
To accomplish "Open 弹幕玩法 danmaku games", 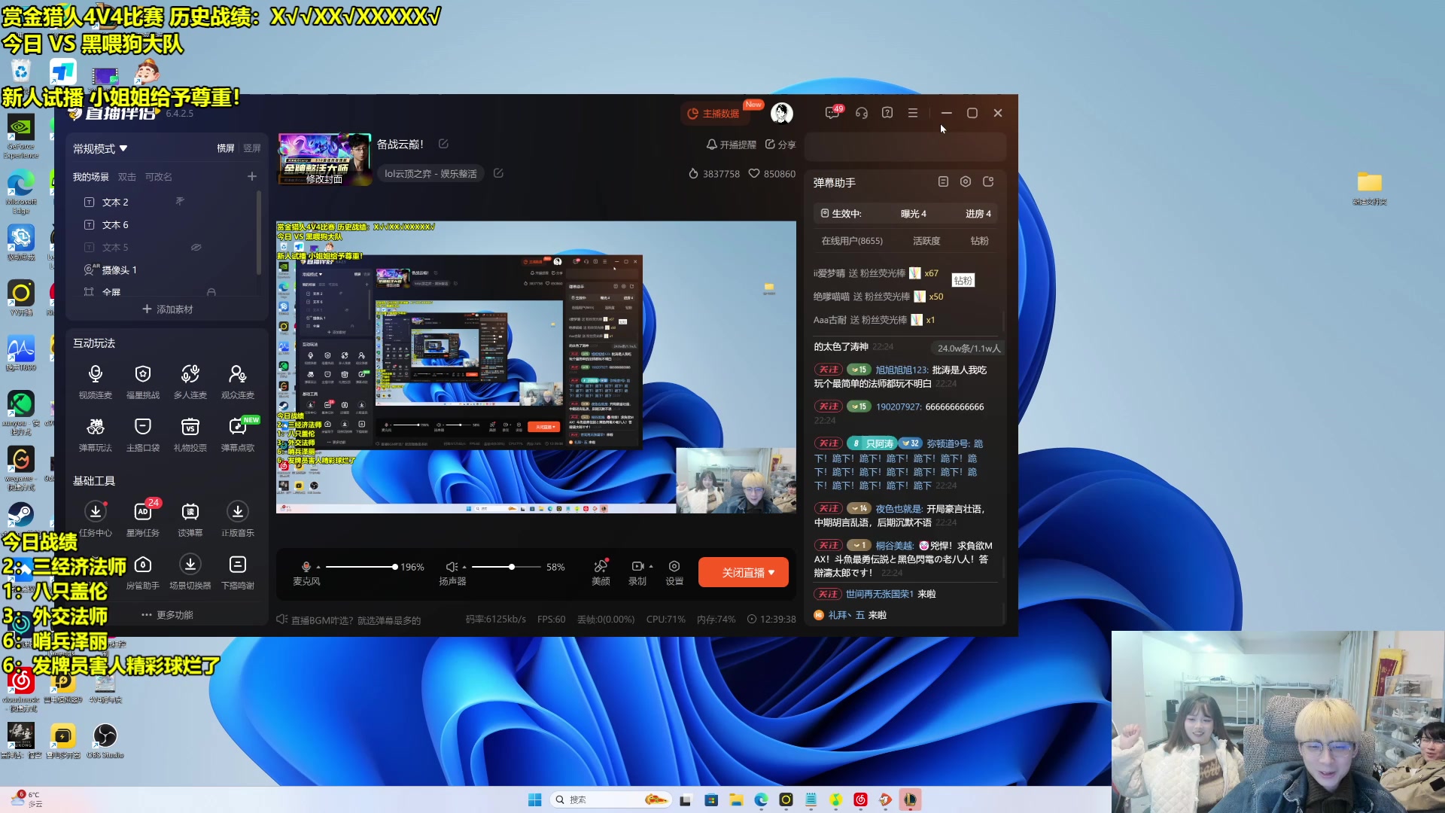I will coord(95,434).
